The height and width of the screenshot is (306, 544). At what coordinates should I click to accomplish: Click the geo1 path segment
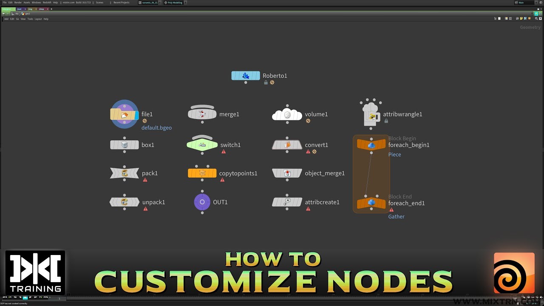point(27,14)
